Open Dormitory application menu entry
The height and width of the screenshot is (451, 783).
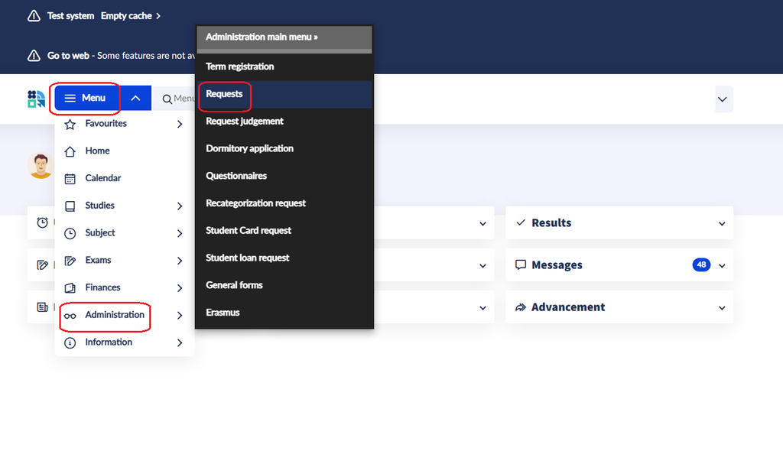pos(249,148)
